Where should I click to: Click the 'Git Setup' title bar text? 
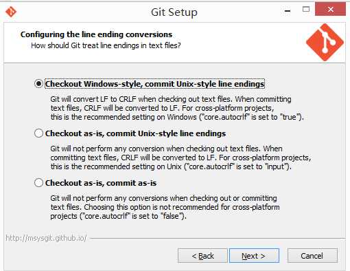tap(174, 12)
